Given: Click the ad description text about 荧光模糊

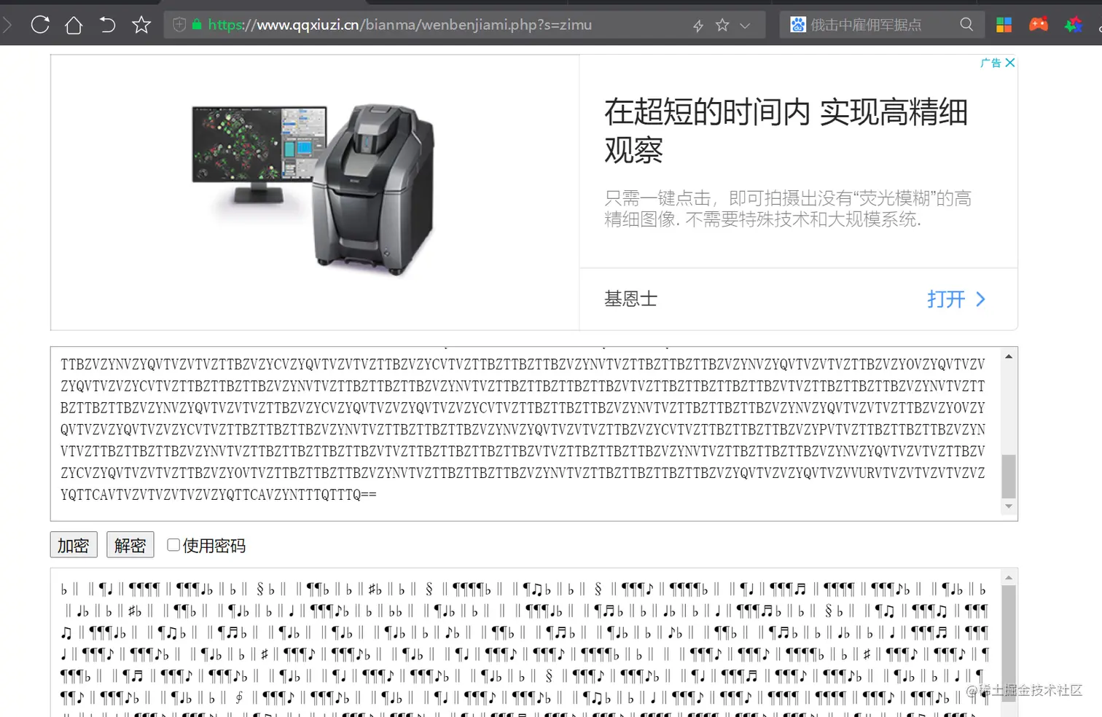Looking at the screenshot, I should pyautogui.click(x=787, y=208).
